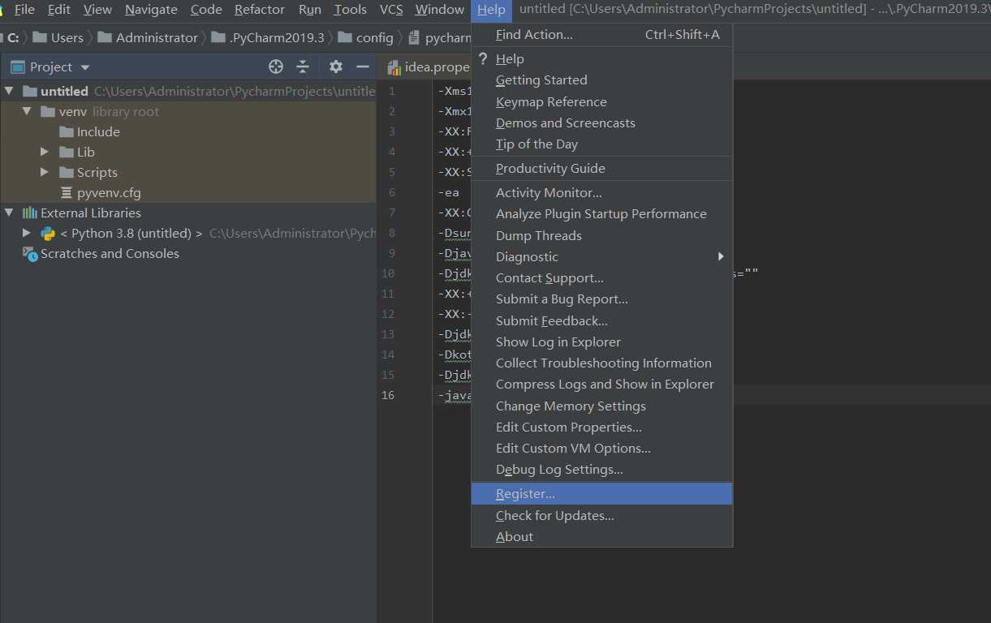
Task: Open the Run menu
Action: pyautogui.click(x=310, y=10)
